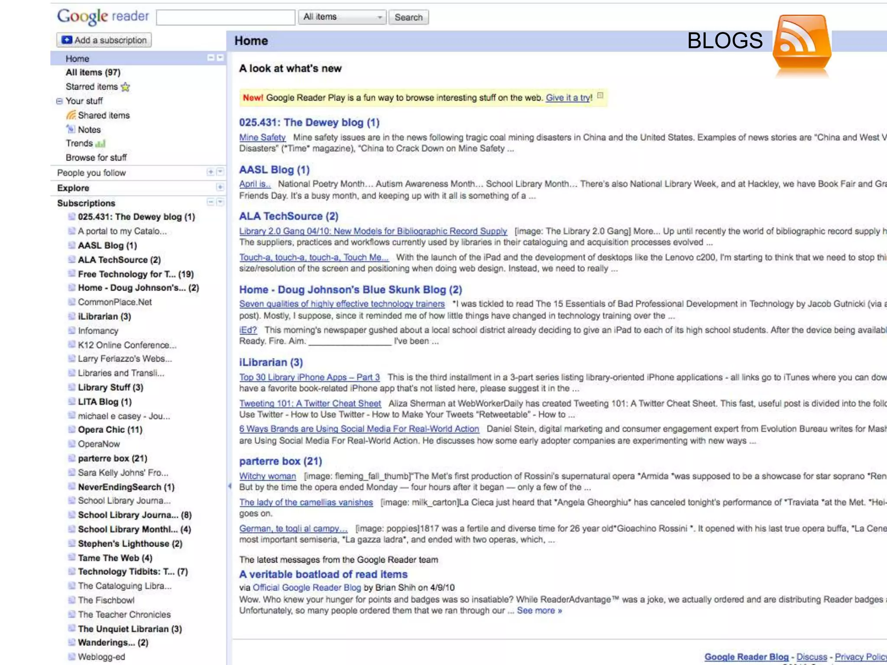Click the feed icon for 025.431: The Dewey blog
This screenshot has width=887, height=665.
pos(72,216)
